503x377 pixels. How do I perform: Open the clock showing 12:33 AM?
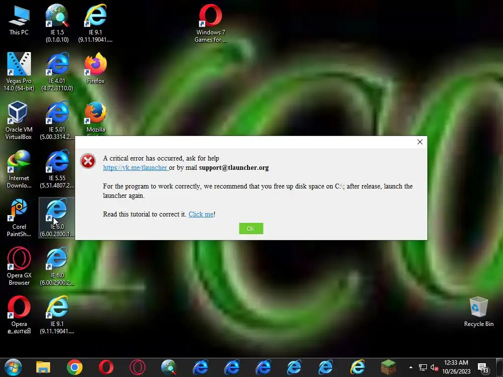coord(456,367)
